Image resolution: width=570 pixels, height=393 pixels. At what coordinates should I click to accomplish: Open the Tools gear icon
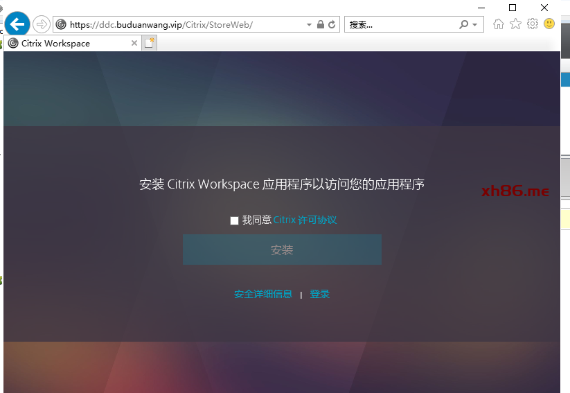click(x=533, y=24)
